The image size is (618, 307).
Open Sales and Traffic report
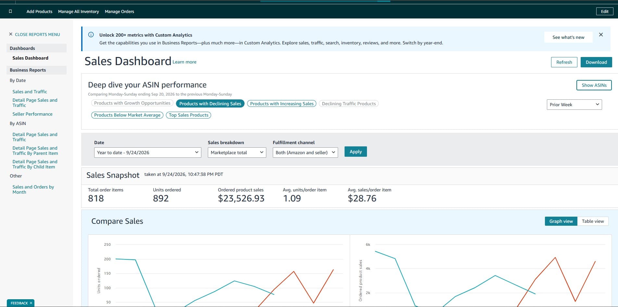tap(30, 92)
